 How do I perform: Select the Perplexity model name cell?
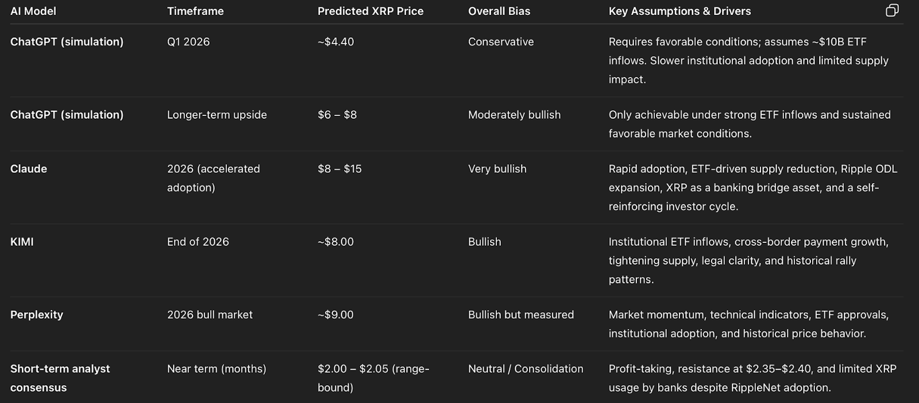37,315
